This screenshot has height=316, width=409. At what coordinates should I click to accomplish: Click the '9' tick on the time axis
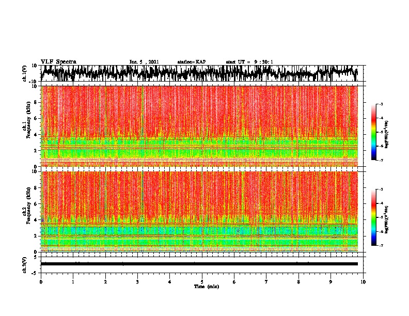331,282
